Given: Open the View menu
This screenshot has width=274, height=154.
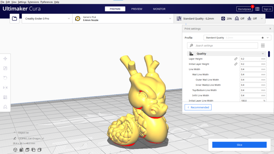Looking at the screenshot, I should click(x=14, y=2).
